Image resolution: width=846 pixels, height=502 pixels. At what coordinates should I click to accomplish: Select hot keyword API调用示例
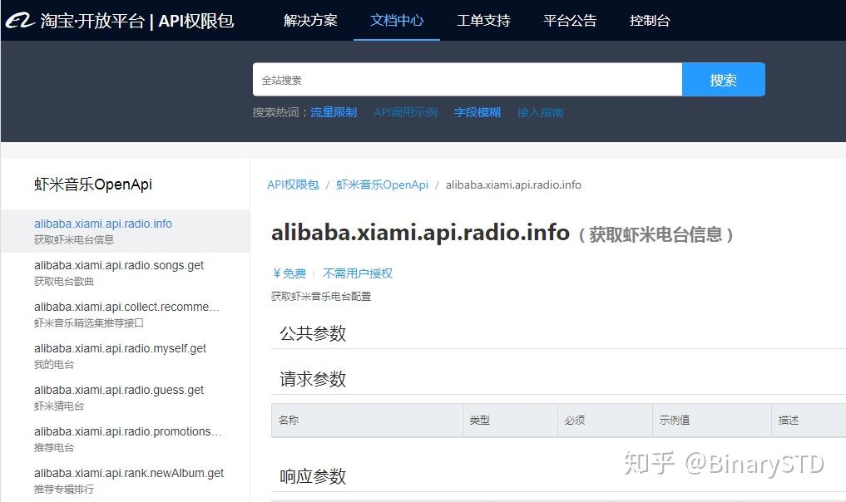pyautogui.click(x=405, y=112)
